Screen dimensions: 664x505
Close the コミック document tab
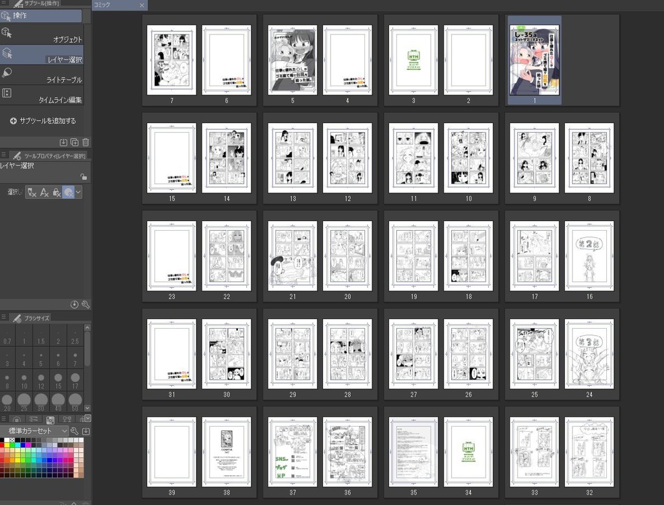(142, 5)
